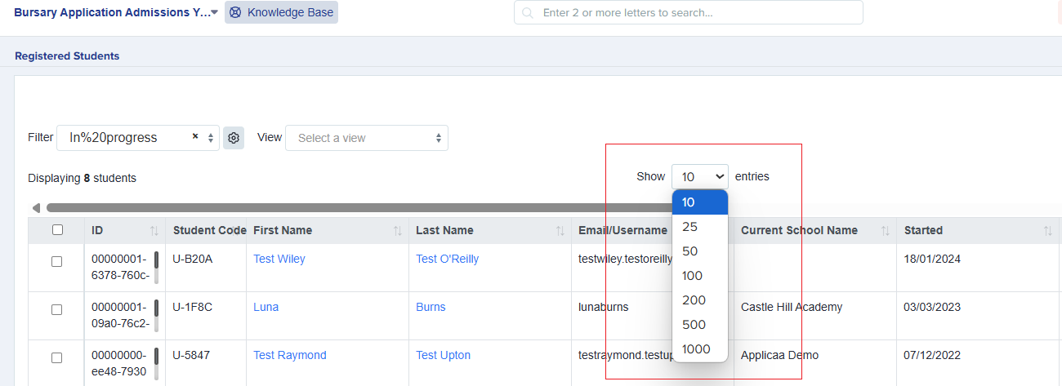The height and width of the screenshot is (386, 1062).
Task: Click the left arrow of horizontal scrollbar
Action: (x=36, y=208)
